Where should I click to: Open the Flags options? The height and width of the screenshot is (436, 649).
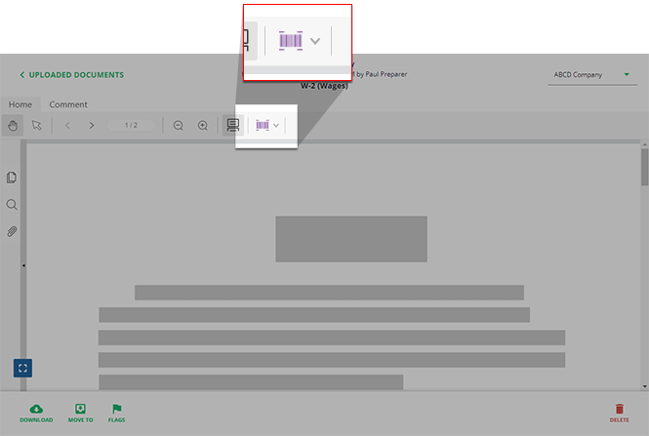(117, 414)
